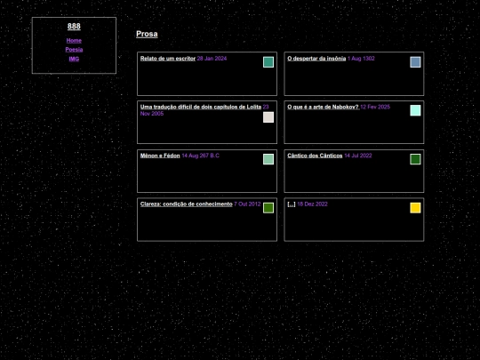Click the date 18 Dez 2022
Screen dimensions: 480x360
tap(312, 204)
